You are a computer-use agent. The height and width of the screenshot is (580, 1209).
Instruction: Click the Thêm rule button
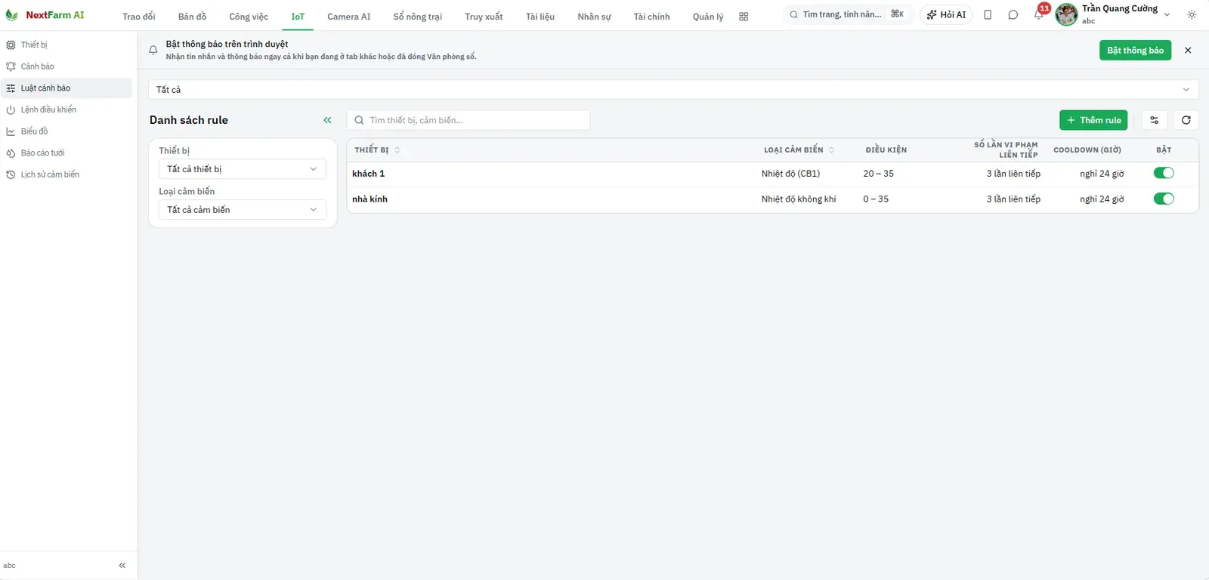1093,120
